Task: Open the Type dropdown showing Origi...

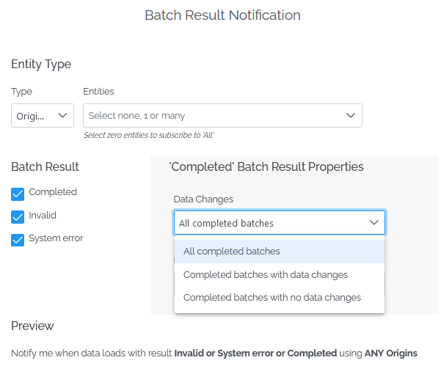Action: click(43, 115)
